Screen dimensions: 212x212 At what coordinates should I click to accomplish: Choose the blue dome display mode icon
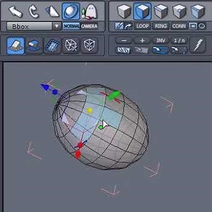click(x=34, y=46)
